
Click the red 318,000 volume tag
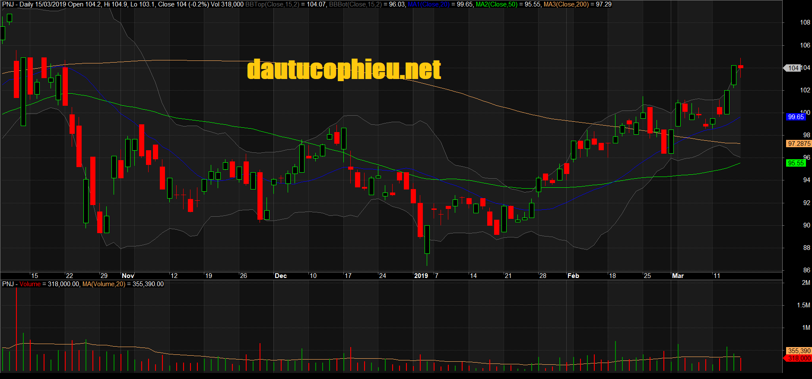799,358
